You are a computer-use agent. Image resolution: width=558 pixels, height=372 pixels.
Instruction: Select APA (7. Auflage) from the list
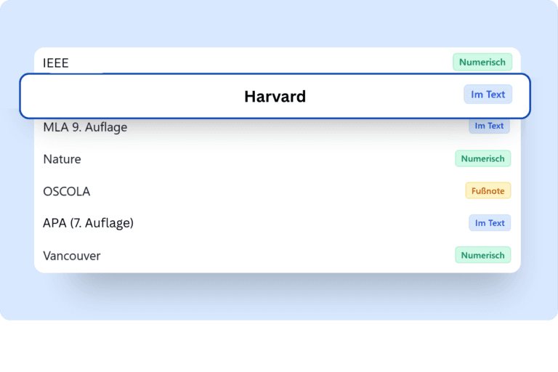tap(88, 223)
